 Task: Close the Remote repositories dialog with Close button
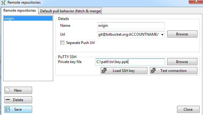pyautogui.click(x=188, y=109)
